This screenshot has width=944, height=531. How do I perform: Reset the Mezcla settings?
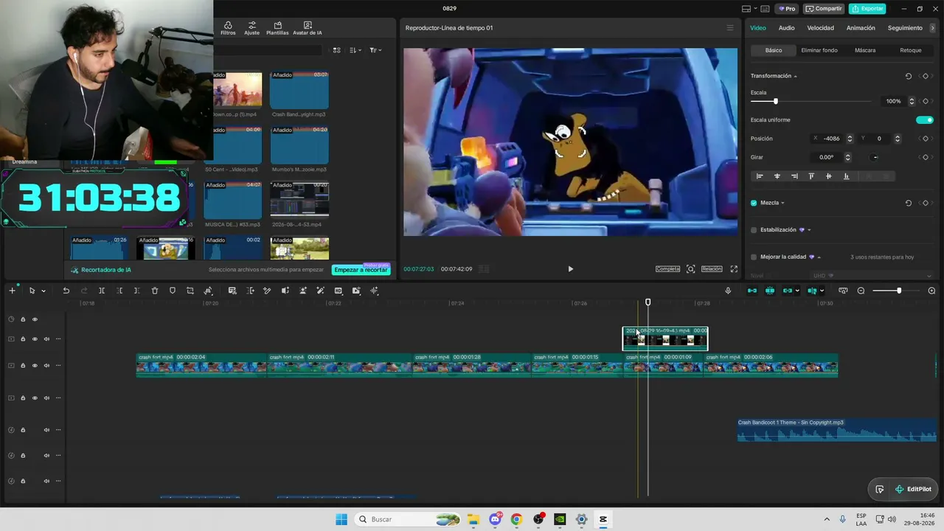click(x=908, y=203)
